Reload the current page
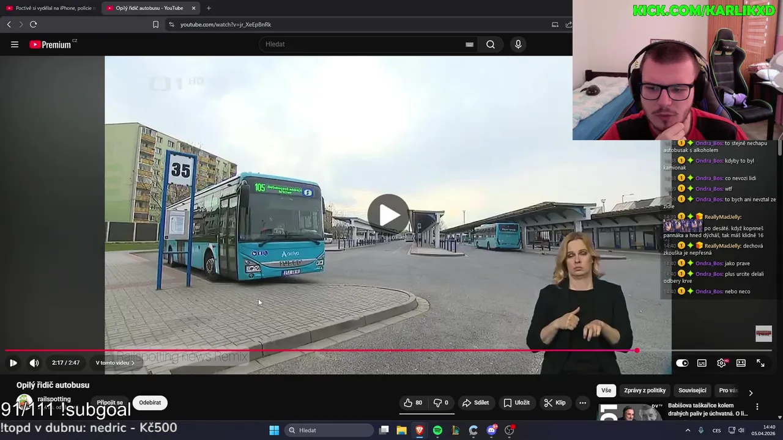The width and height of the screenshot is (783, 440). (x=33, y=24)
